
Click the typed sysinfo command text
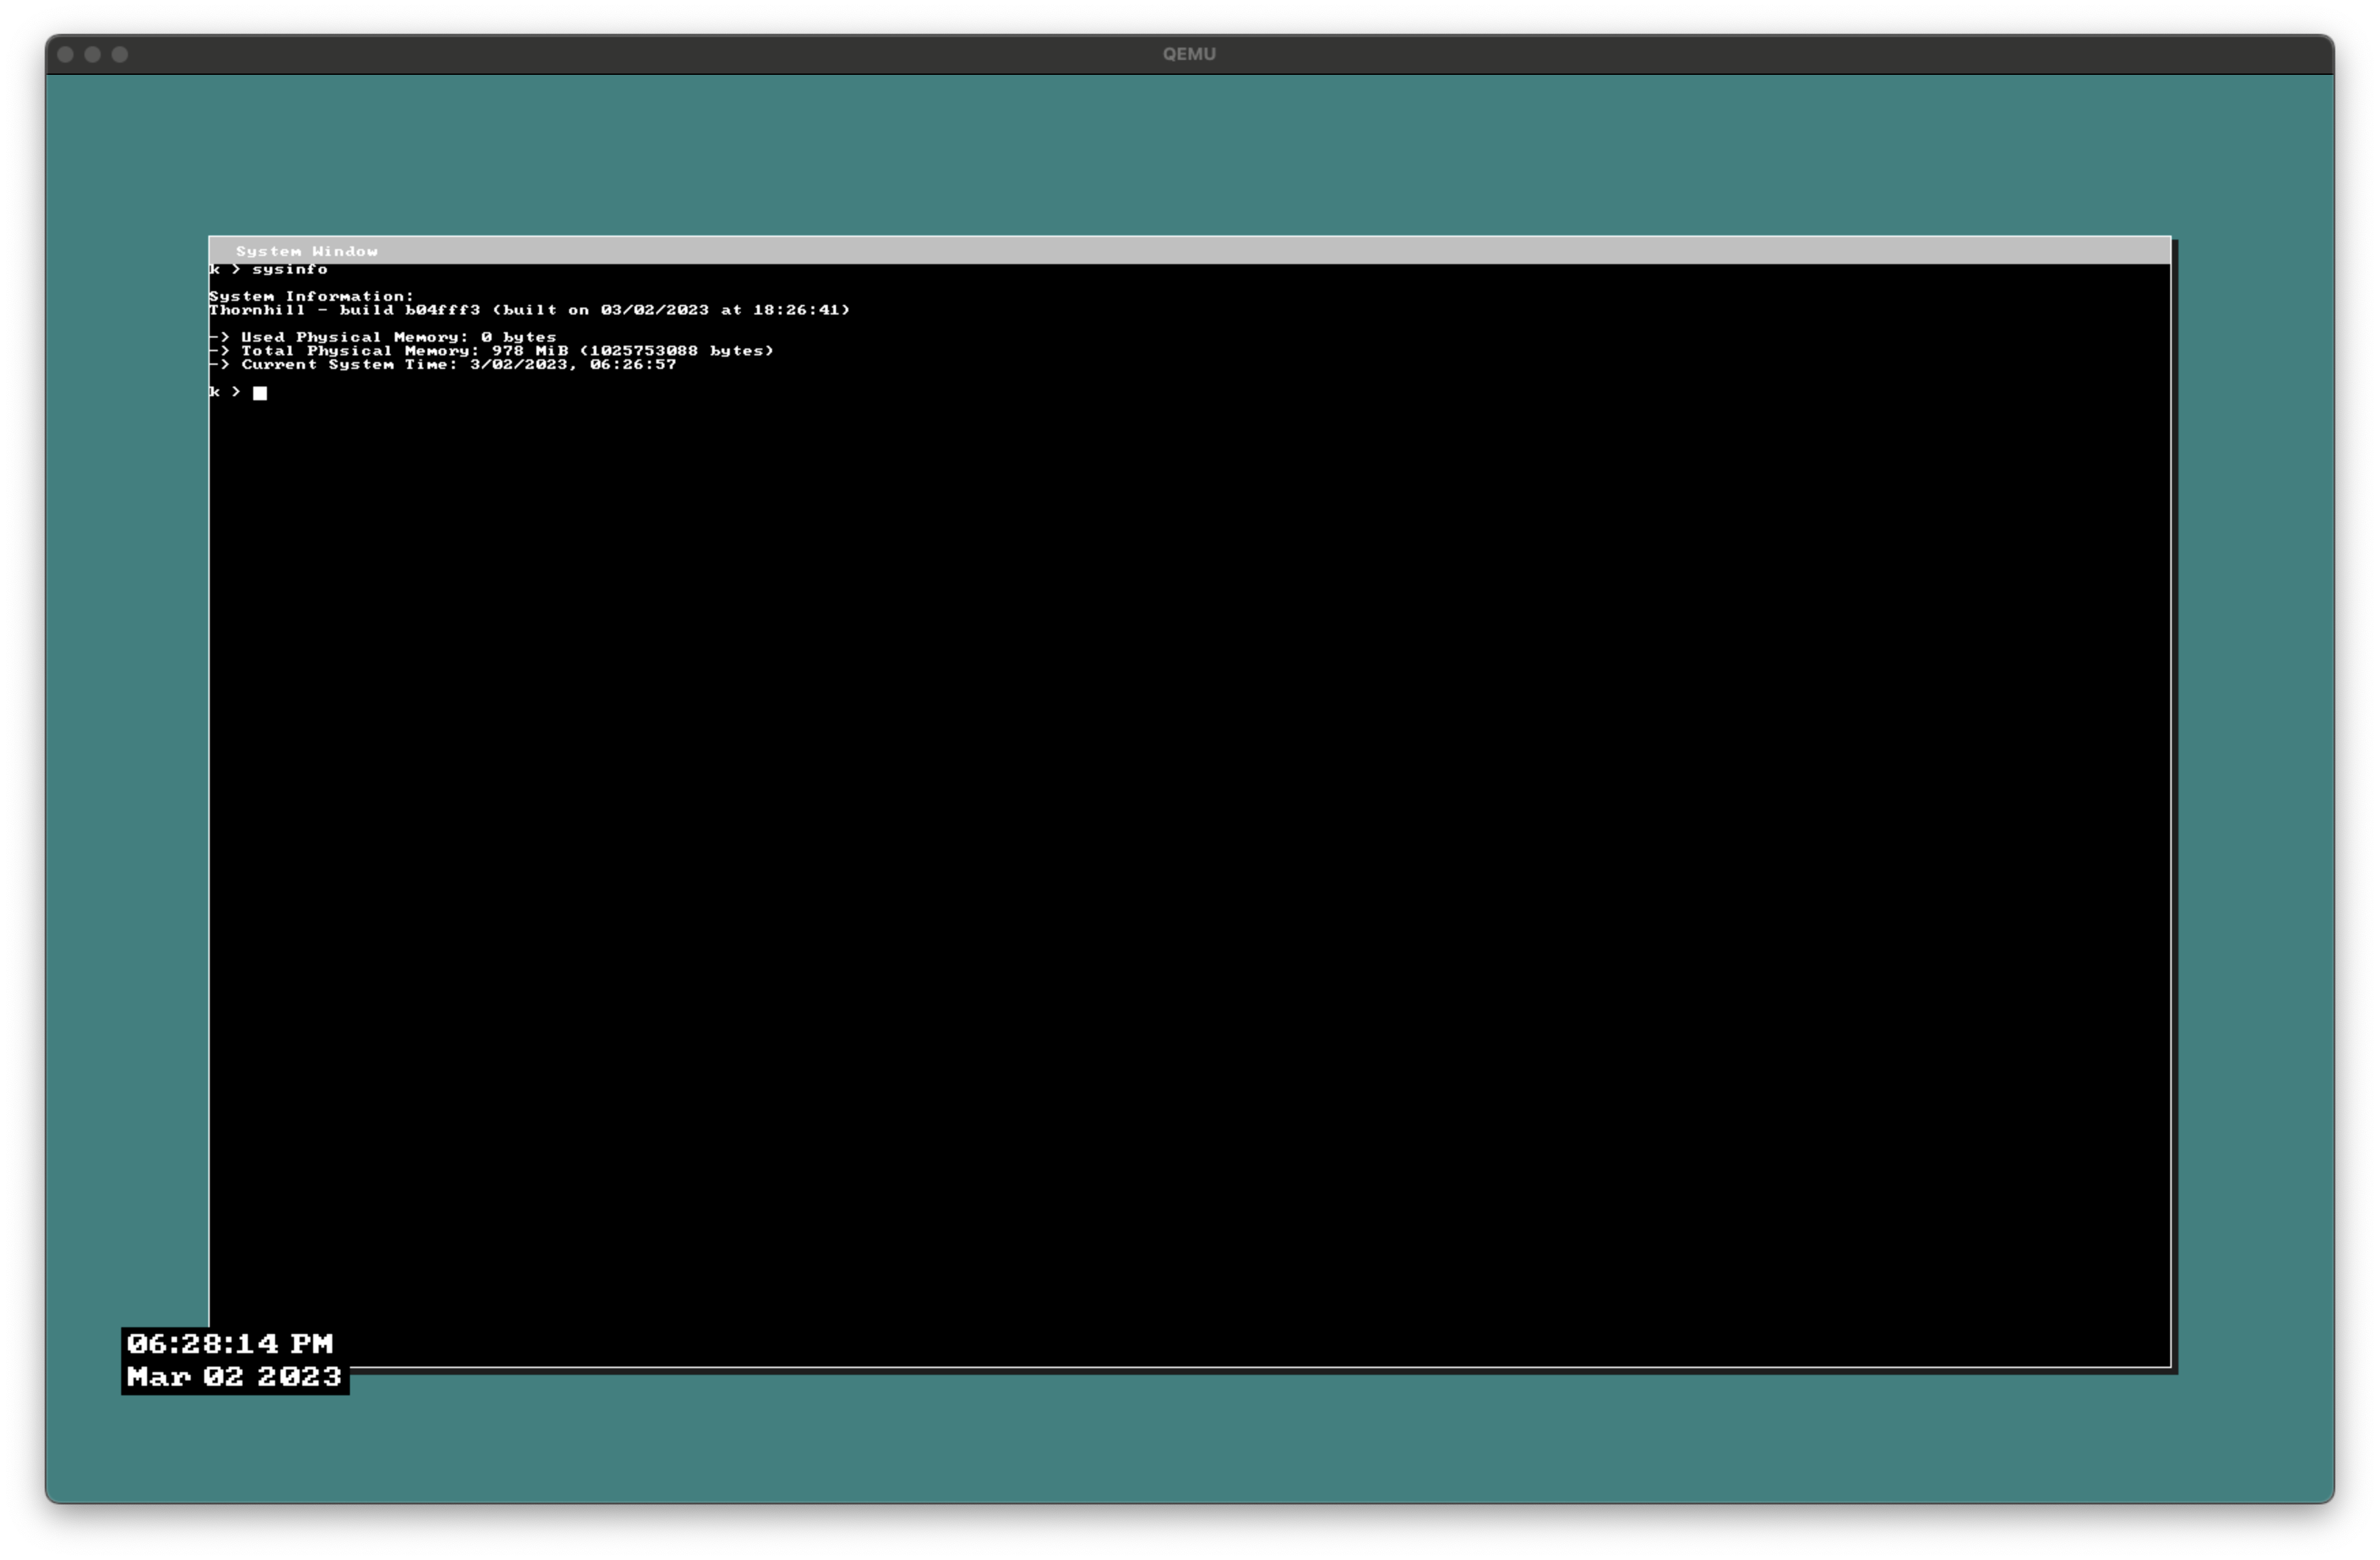coord(290,269)
